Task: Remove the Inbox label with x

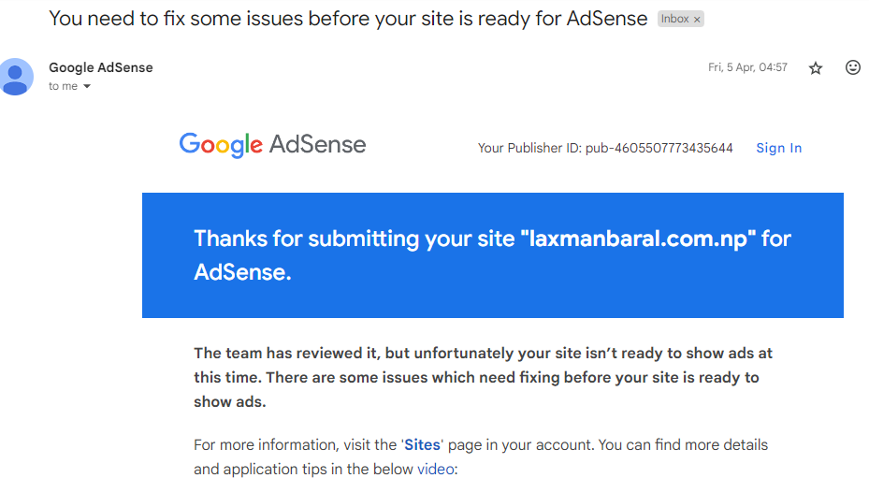Action: (x=697, y=19)
